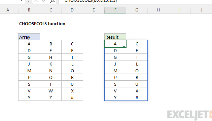Select cell 'G' in the Array table

[x=29, y=57]
